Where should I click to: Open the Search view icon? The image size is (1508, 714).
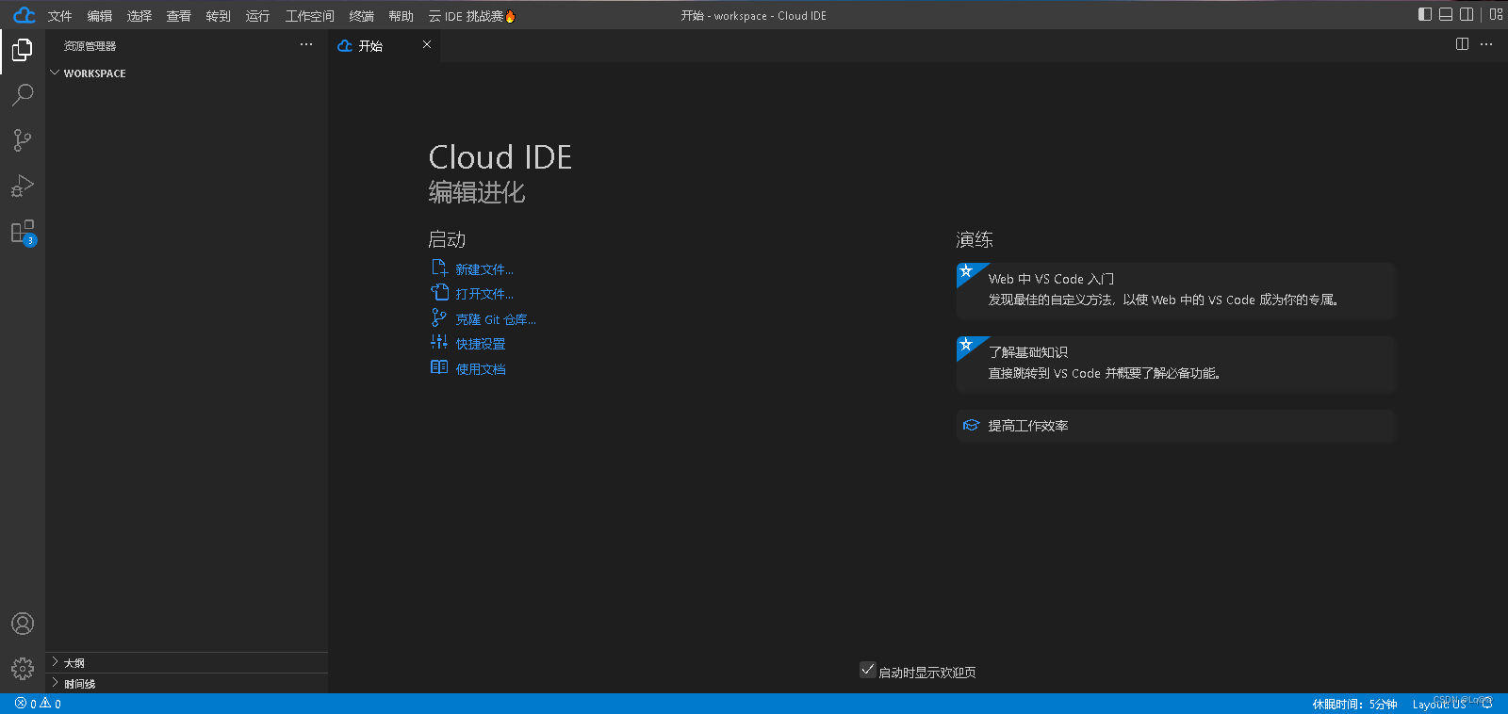click(x=23, y=94)
